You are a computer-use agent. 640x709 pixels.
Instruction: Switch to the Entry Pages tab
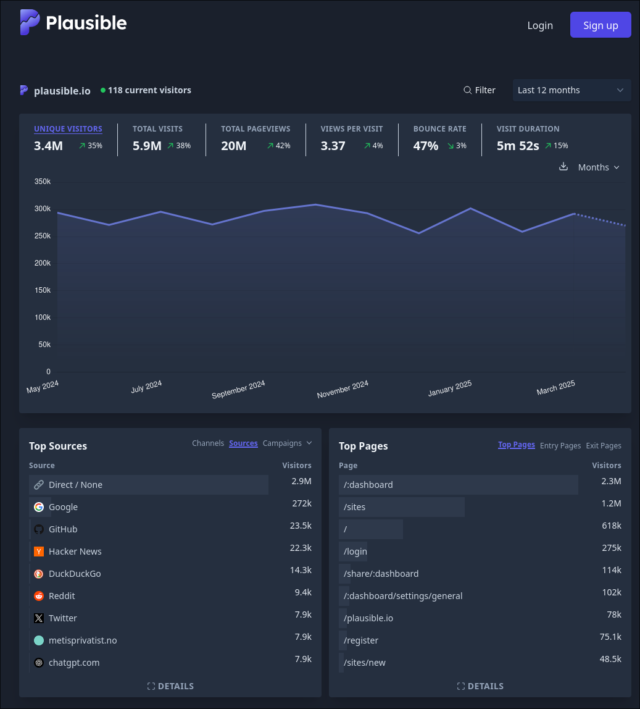tap(560, 445)
